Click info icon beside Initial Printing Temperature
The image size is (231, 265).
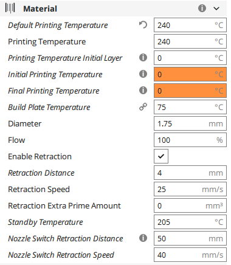143,74
